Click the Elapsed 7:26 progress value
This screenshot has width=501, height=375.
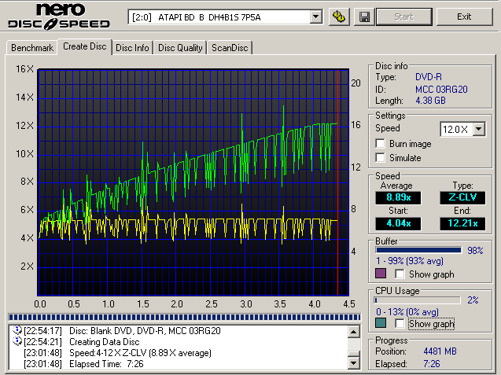(x=432, y=364)
